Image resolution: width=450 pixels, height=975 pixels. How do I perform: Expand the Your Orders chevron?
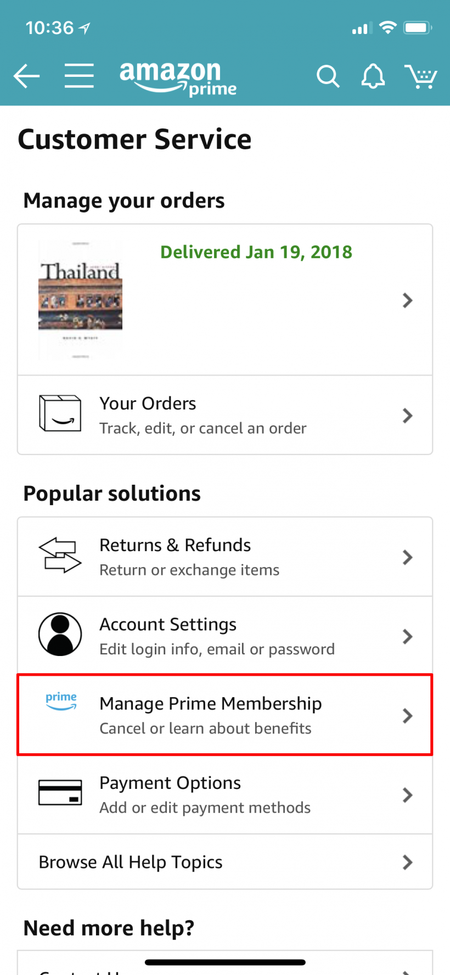coord(407,416)
